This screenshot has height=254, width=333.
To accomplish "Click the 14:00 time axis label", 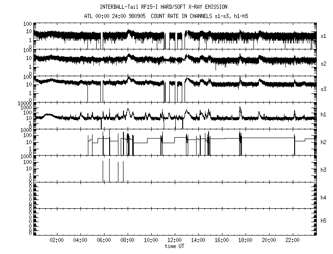I will (x=198, y=240).
